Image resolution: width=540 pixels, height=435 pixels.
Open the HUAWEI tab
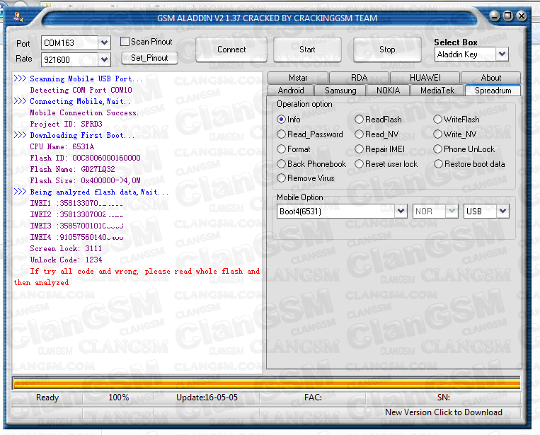coord(425,78)
